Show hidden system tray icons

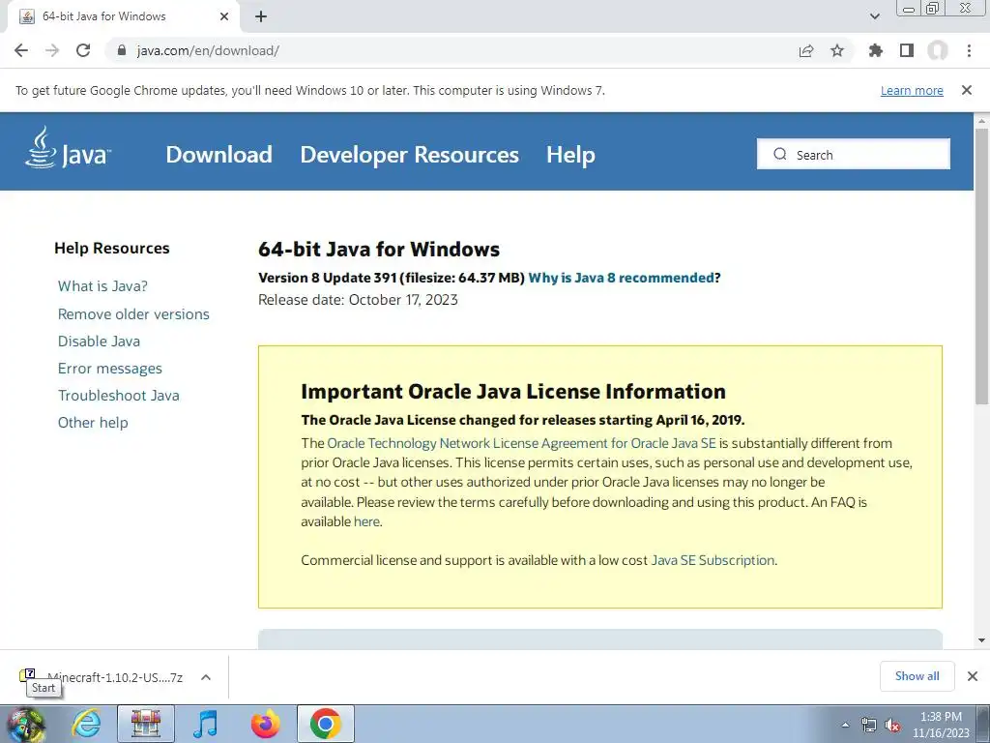[x=845, y=725]
